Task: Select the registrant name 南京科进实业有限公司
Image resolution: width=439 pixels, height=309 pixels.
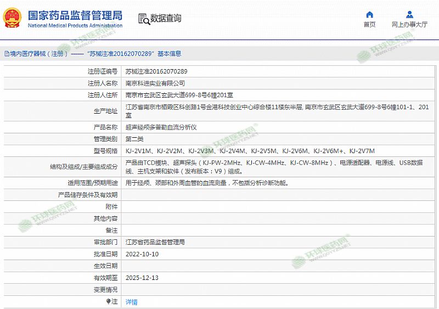Action: pos(155,83)
